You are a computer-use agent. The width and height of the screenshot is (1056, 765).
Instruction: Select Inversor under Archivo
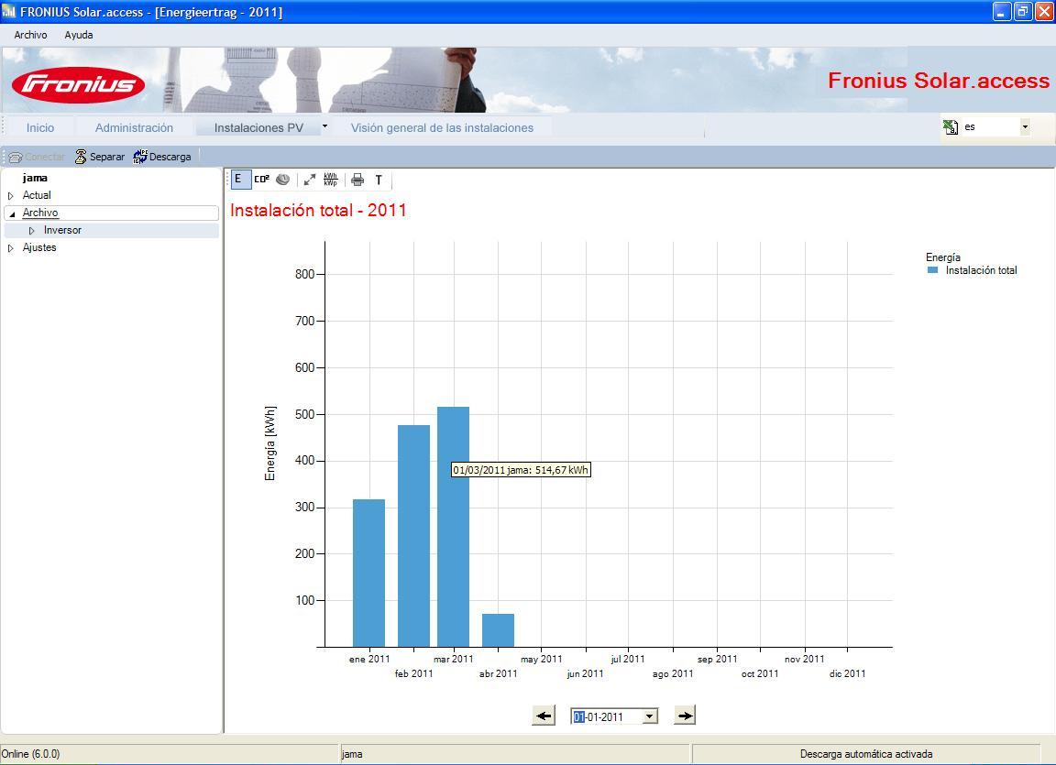62,230
